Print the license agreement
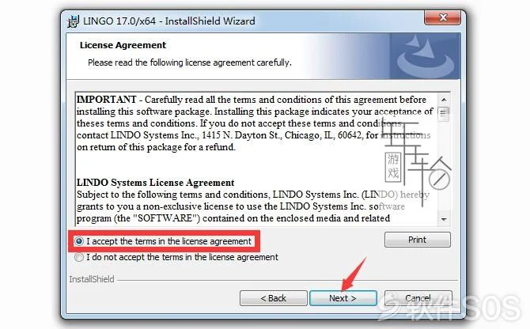Viewport: 530px width, 329px height. [x=418, y=240]
